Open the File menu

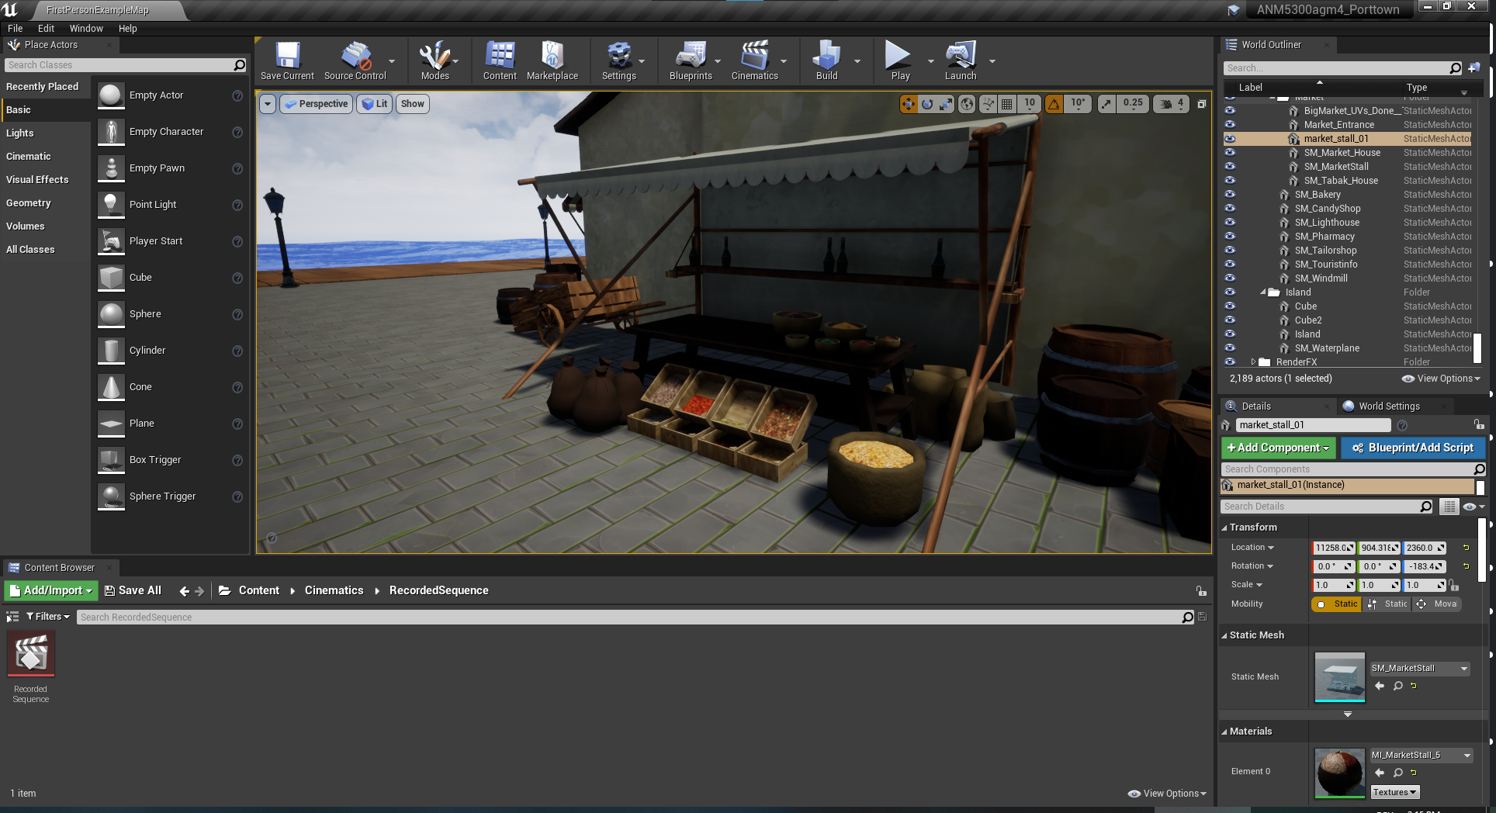coord(16,29)
